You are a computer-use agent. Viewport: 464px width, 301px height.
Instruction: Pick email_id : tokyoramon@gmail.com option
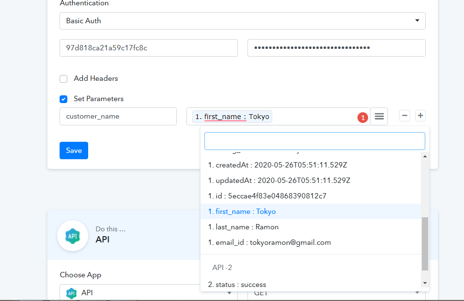(x=311, y=242)
